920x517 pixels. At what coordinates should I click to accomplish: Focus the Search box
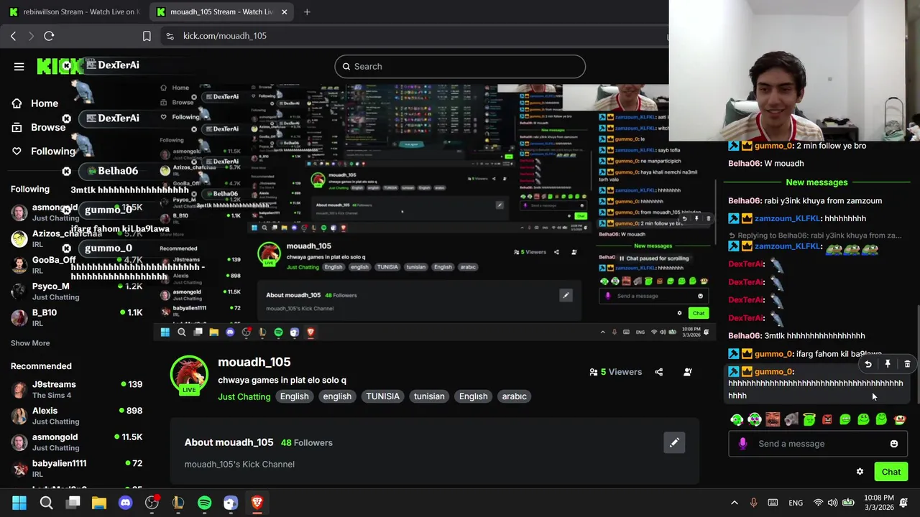460,66
